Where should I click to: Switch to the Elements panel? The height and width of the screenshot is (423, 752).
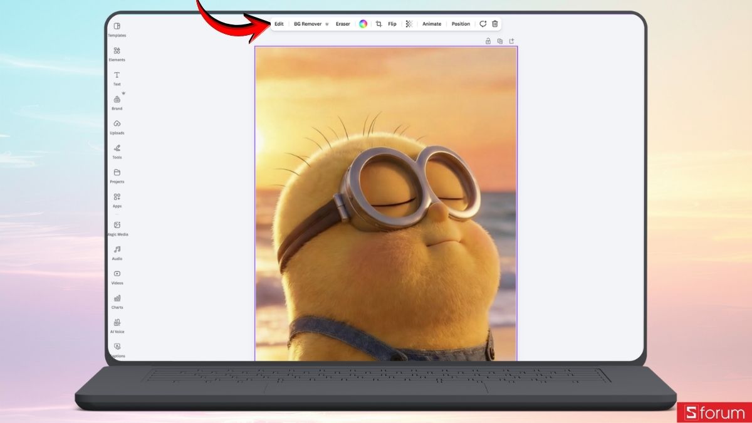(x=117, y=55)
